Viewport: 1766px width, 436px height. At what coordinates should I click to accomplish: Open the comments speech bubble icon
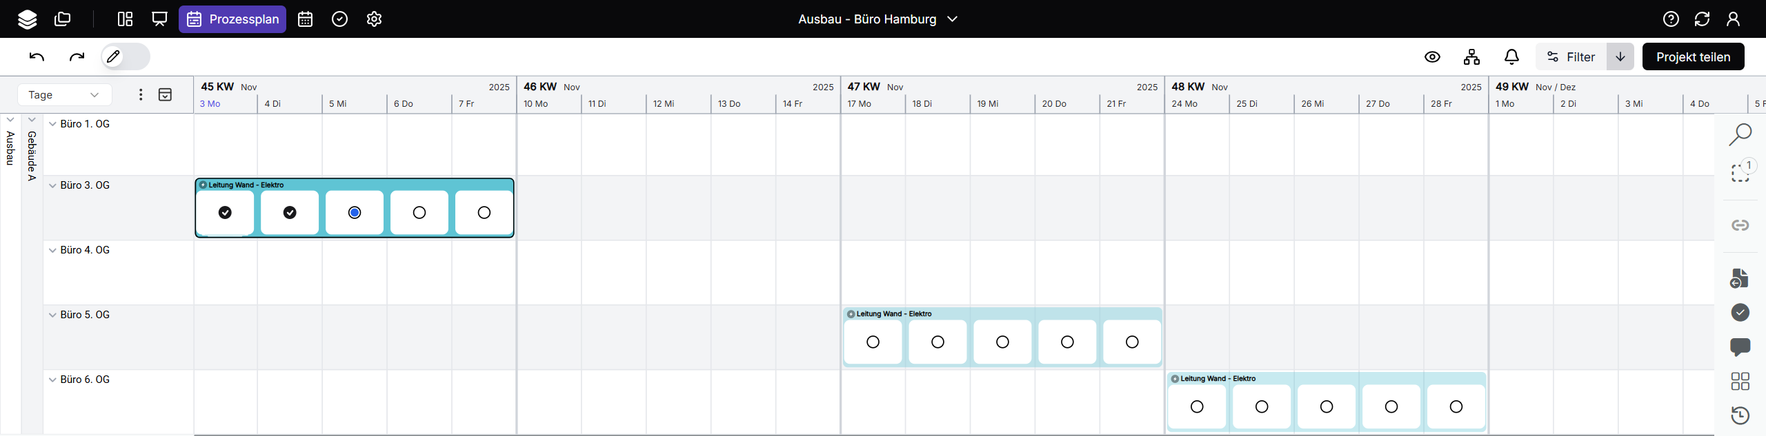1740,346
